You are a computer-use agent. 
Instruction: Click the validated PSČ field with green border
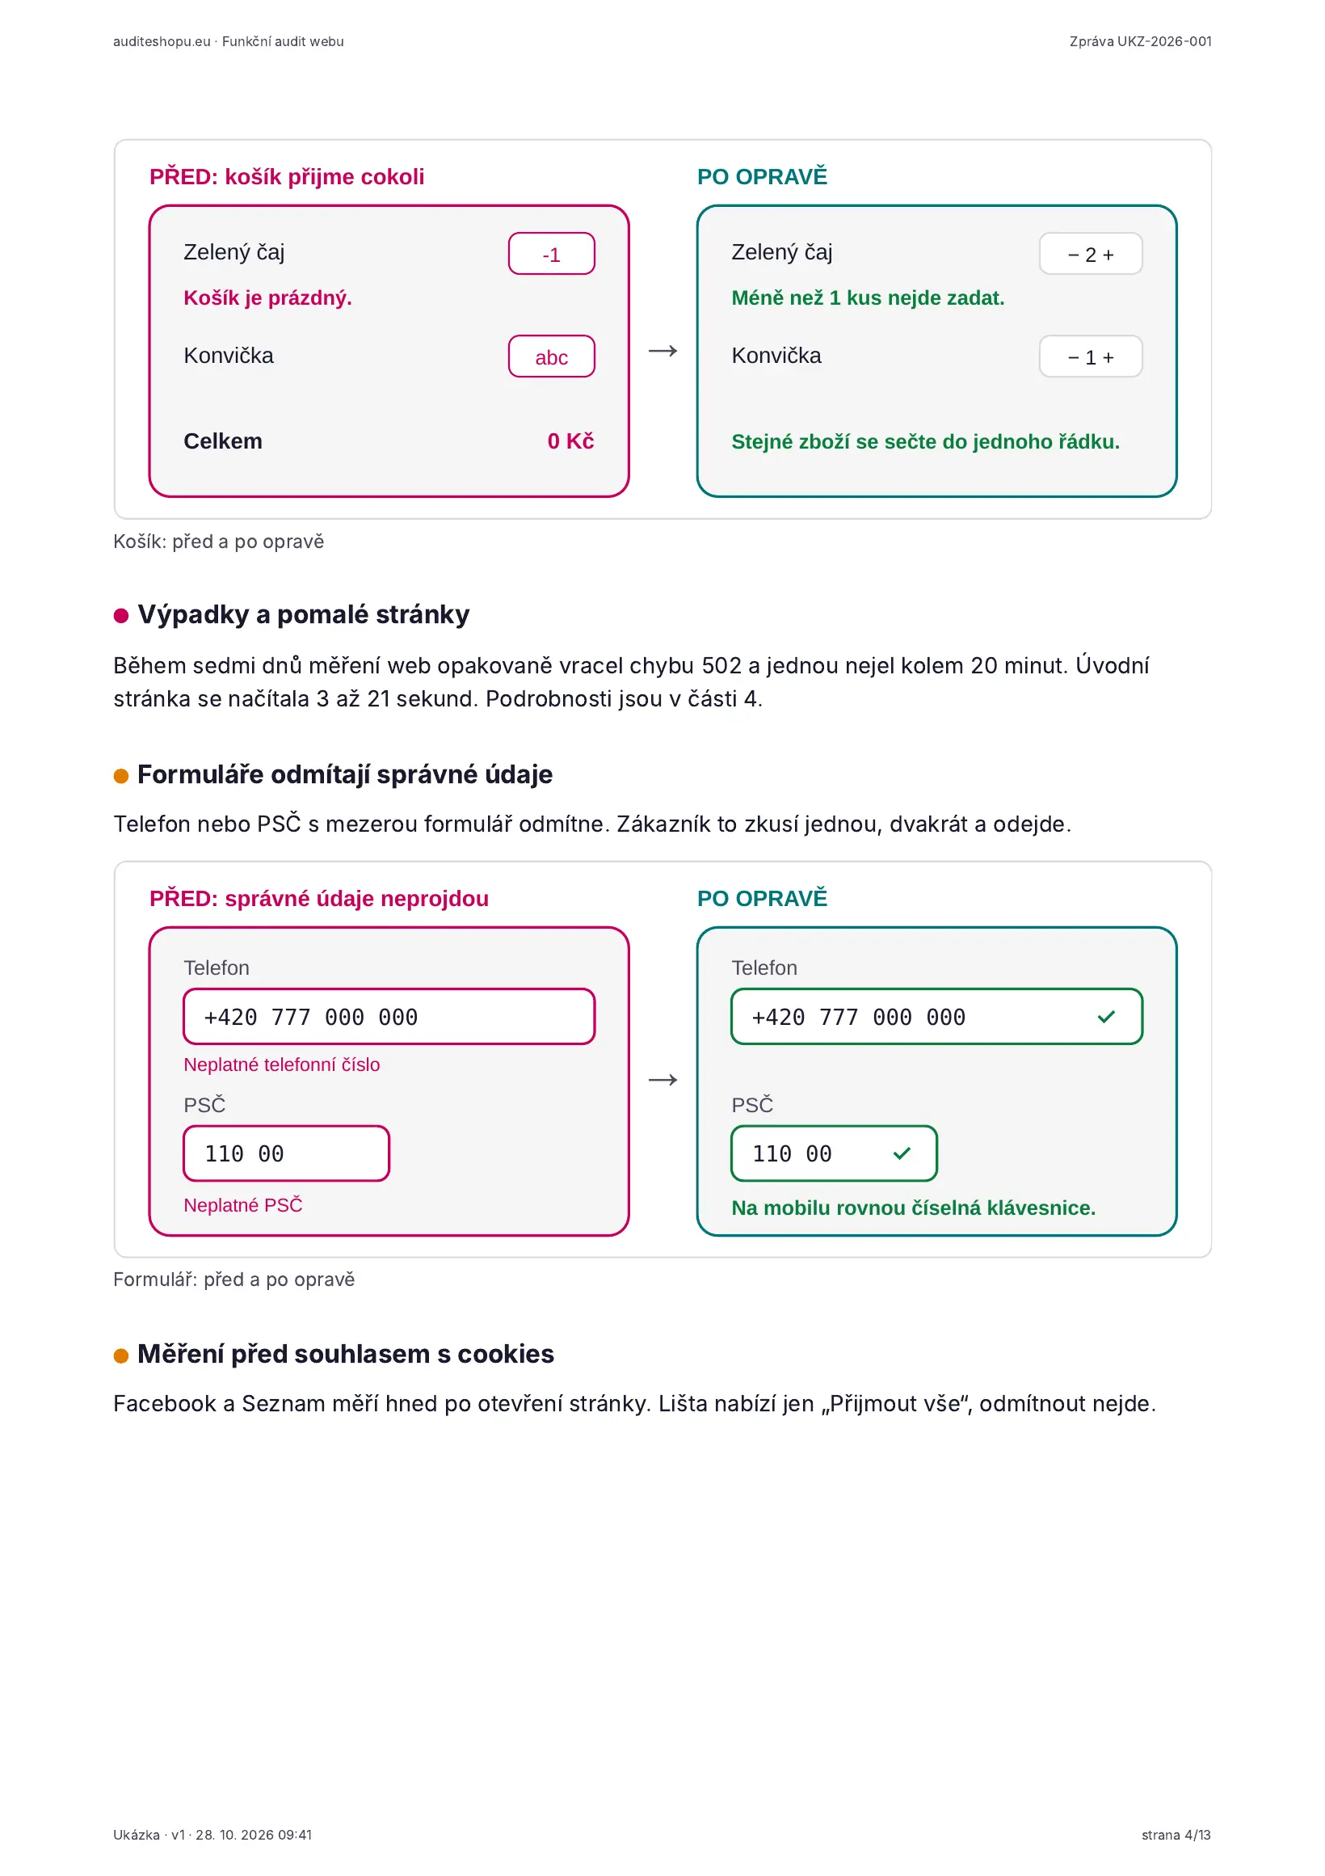click(x=833, y=1153)
